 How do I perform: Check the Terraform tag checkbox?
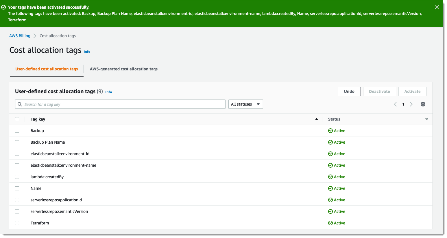coord(17,223)
